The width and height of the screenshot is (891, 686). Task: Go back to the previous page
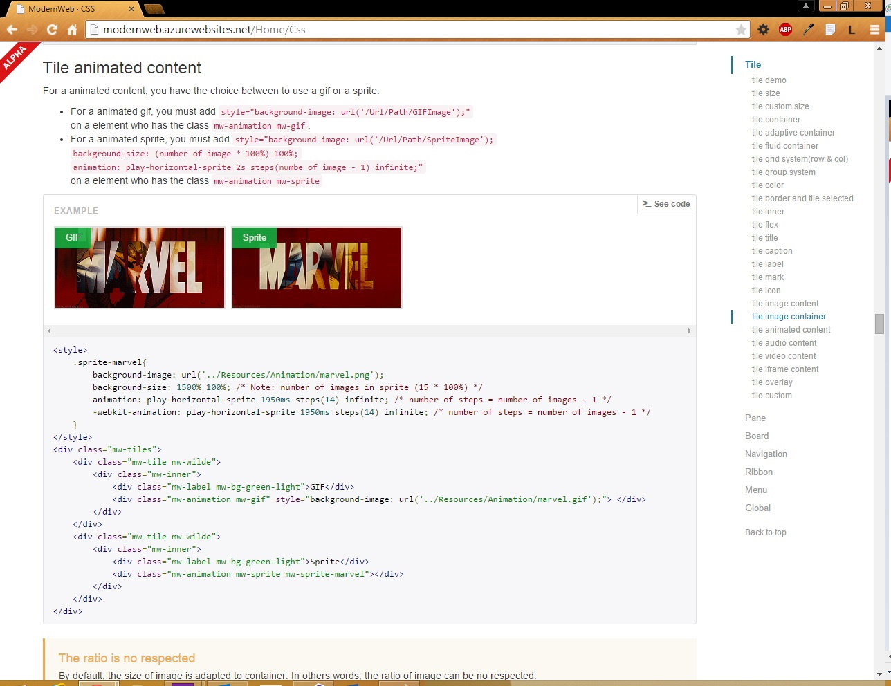click(12, 30)
